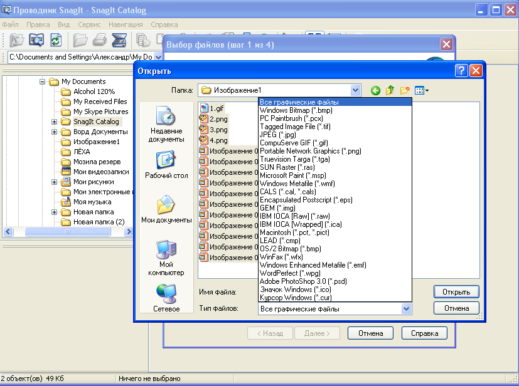The image size is (519, 386).
Task: Open Мои документы in the places bar
Action: pyautogui.click(x=166, y=209)
